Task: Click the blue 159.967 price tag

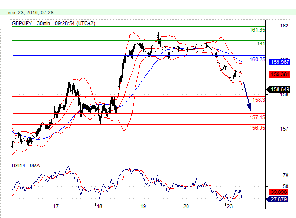Action: point(280,61)
